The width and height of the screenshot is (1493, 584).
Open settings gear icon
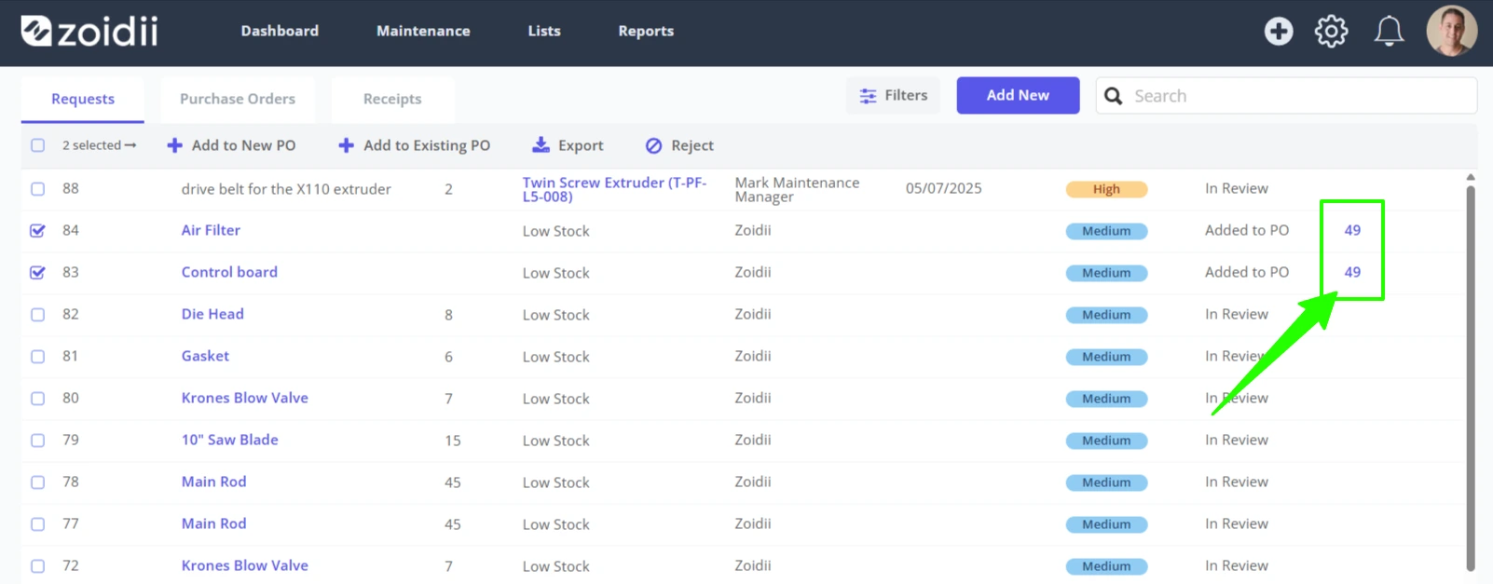tap(1331, 31)
